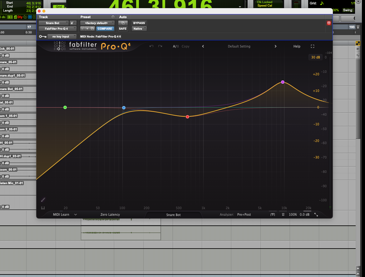The image size is (365, 277).
Task: Click the Listen Mic_01-01 clip name
Action: click(12, 183)
